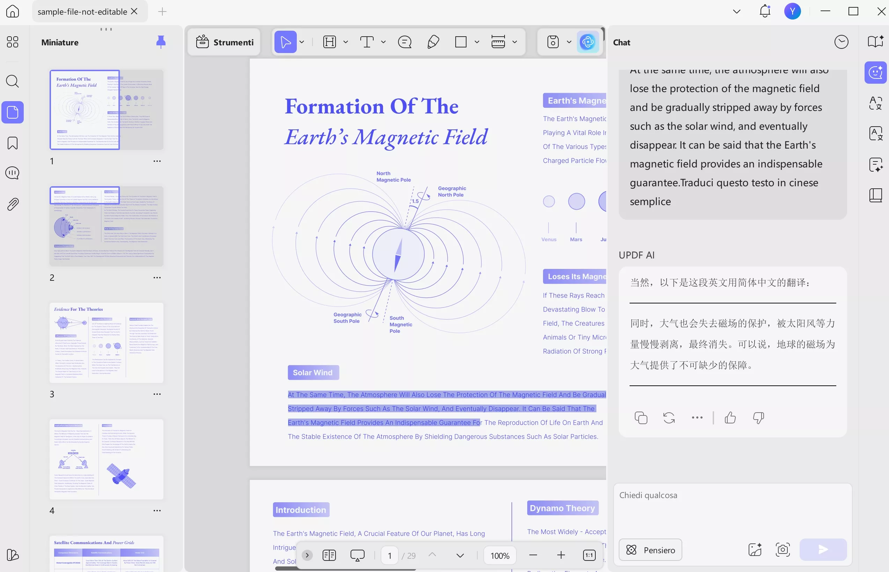Select page 3 thumbnail Evidence For Theories

point(106,343)
